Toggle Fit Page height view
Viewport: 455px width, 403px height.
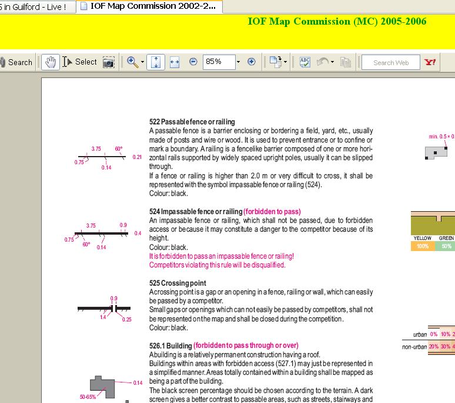tap(156, 62)
